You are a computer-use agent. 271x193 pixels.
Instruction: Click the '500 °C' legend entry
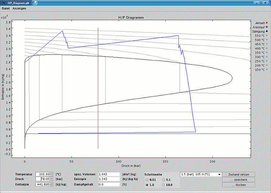point(261,40)
